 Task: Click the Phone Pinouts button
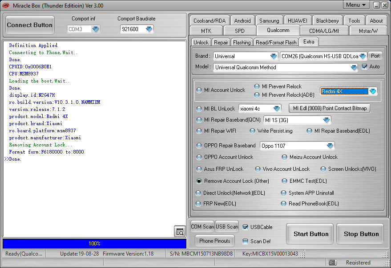[x=215, y=240]
